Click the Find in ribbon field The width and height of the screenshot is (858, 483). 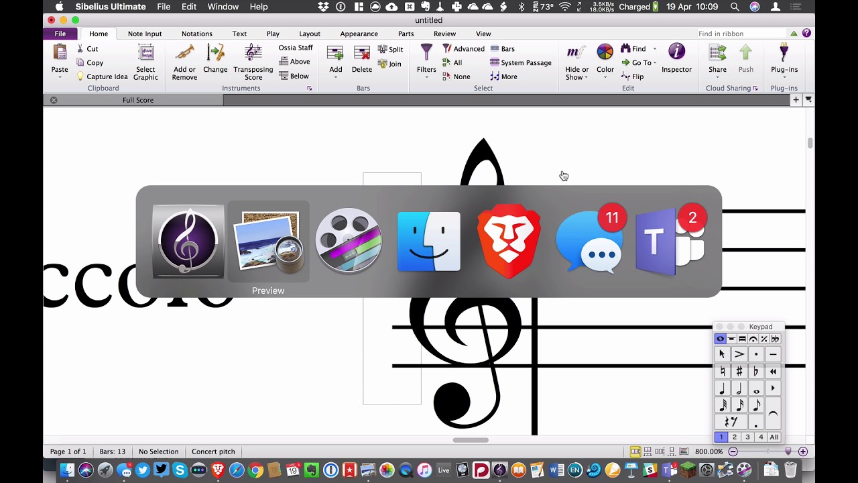coord(741,34)
